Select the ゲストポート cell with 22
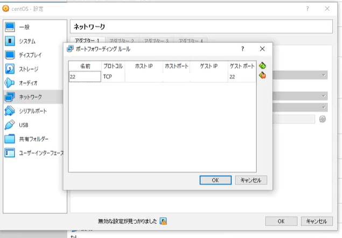This screenshot has height=238, width=342. coord(242,77)
